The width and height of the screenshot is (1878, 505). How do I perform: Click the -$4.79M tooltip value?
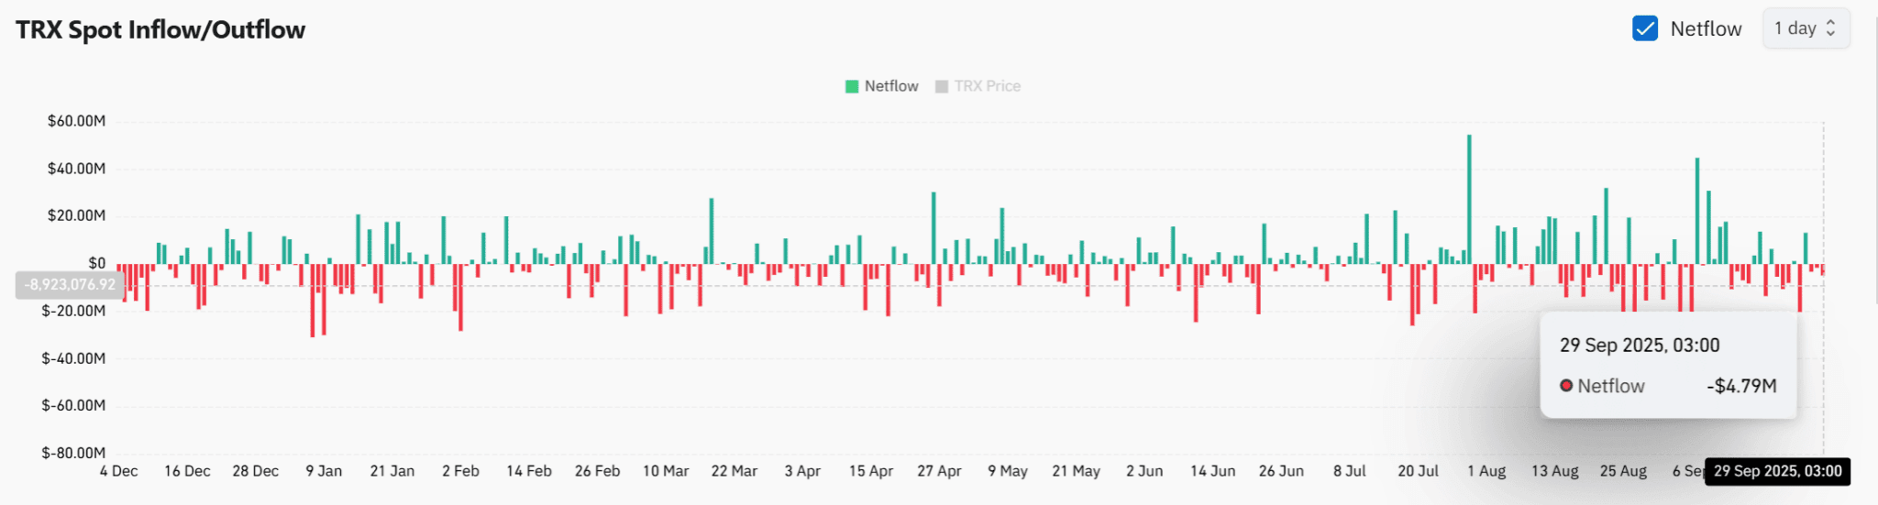(1741, 386)
